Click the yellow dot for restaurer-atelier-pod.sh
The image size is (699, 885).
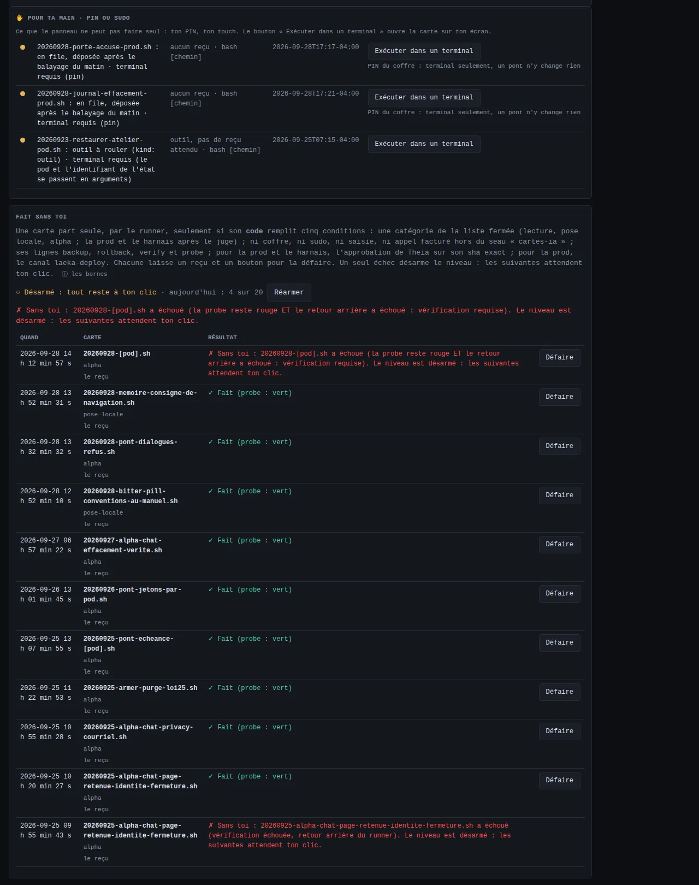[22, 140]
